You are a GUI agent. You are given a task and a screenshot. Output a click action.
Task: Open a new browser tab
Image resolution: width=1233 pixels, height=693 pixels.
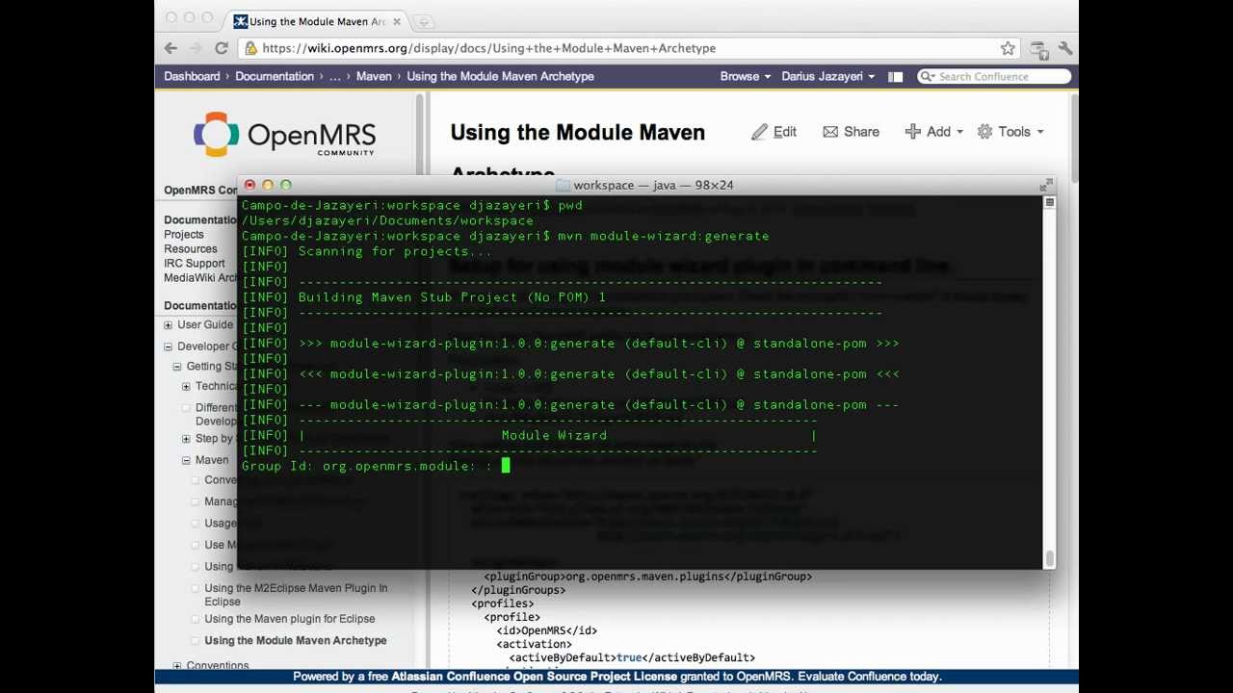(424, 21)
